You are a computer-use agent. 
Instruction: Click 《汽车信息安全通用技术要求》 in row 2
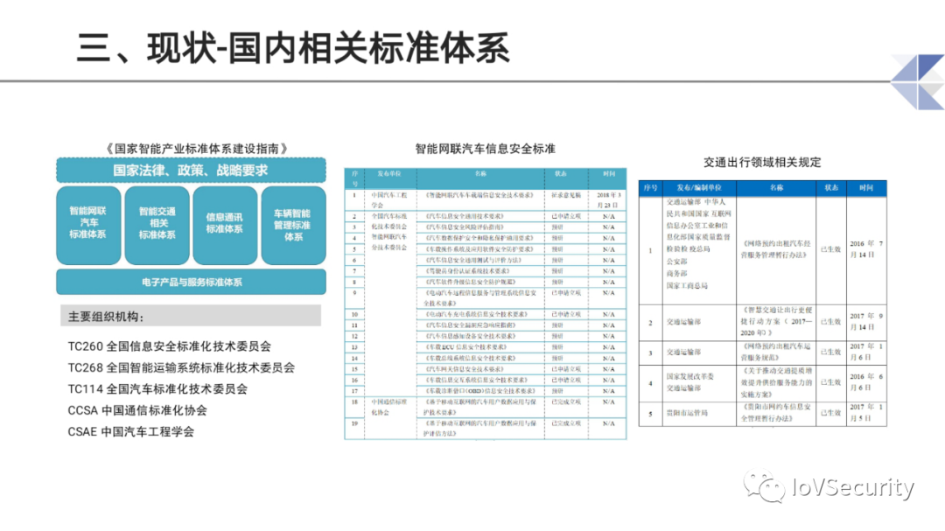pos(465,216)
